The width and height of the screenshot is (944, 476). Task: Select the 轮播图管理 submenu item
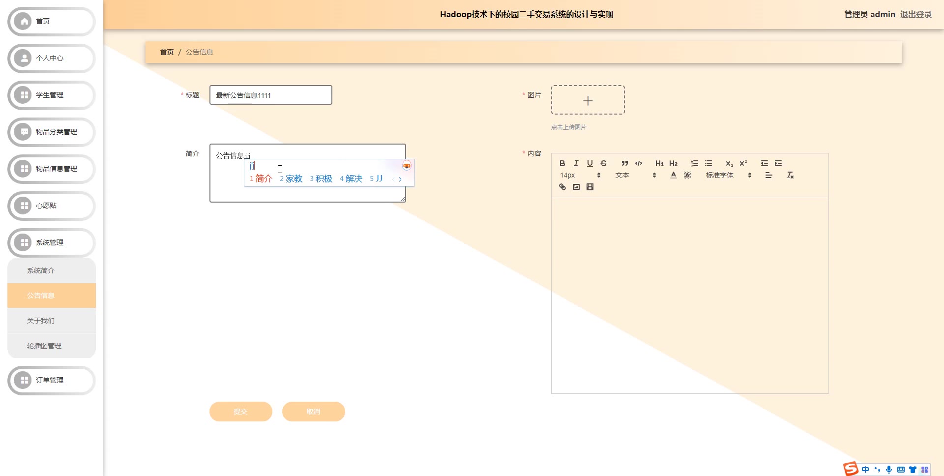tap(52, 346)
